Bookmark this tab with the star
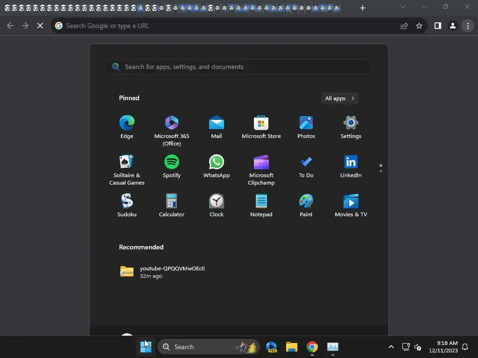This screenshot has height=358, width=478. (x=419, y=26)
